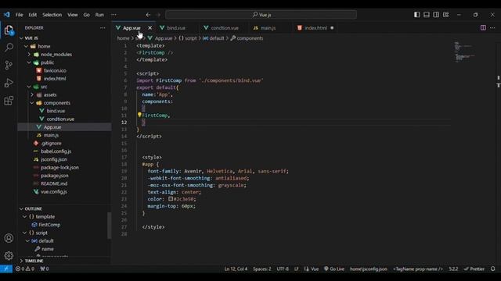Collapse the OUTLINE section
The width and height of the screenshot is (501, 281).
(21, 208)
